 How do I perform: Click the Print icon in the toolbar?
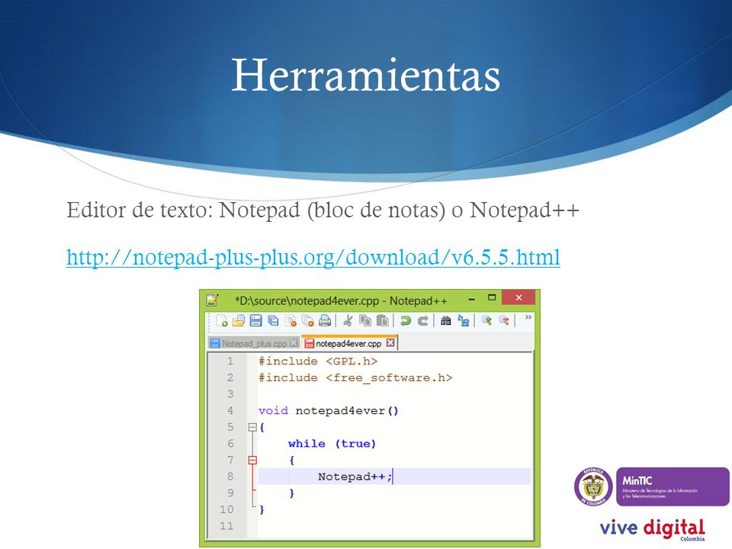[325, 321]
